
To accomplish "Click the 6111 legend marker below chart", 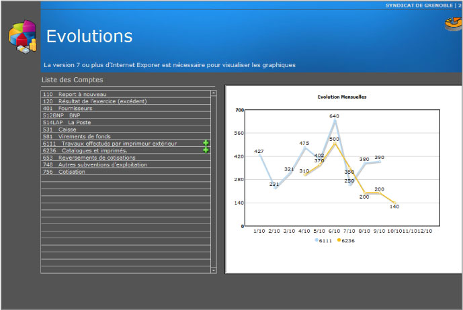I will (x=317, y=240).
